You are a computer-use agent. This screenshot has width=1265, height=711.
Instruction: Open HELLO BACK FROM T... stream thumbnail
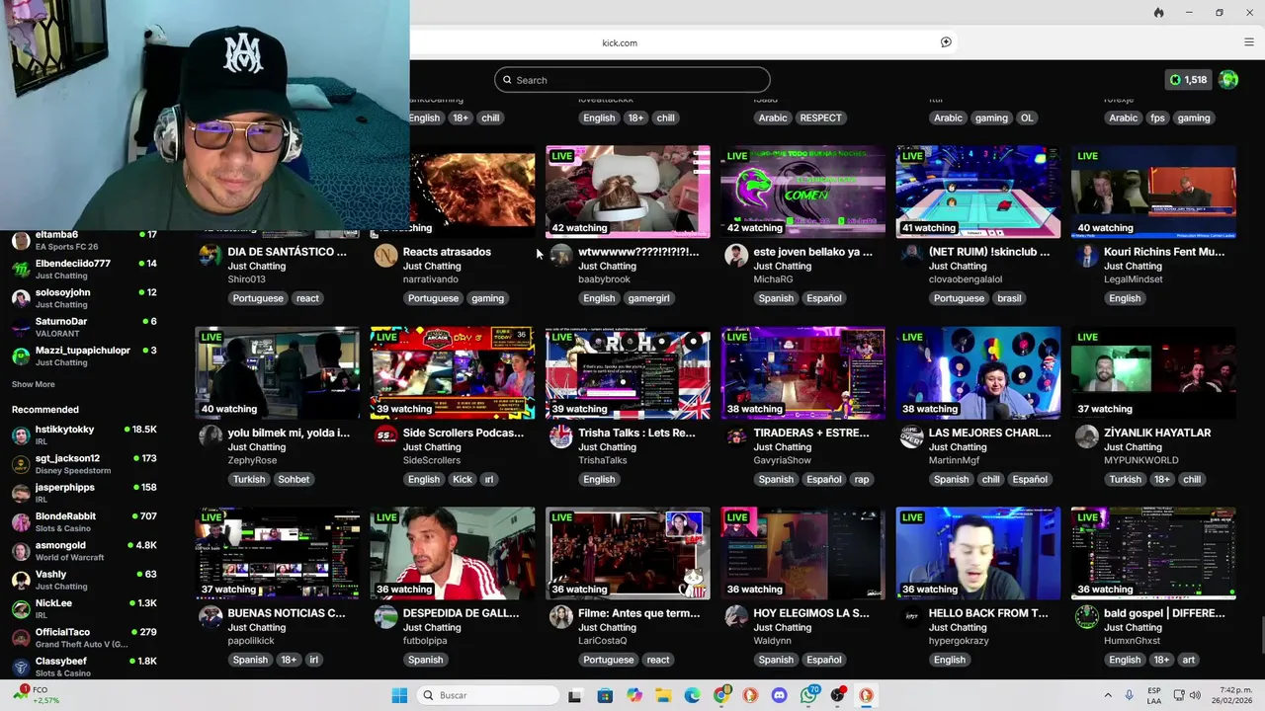point(977,554)
